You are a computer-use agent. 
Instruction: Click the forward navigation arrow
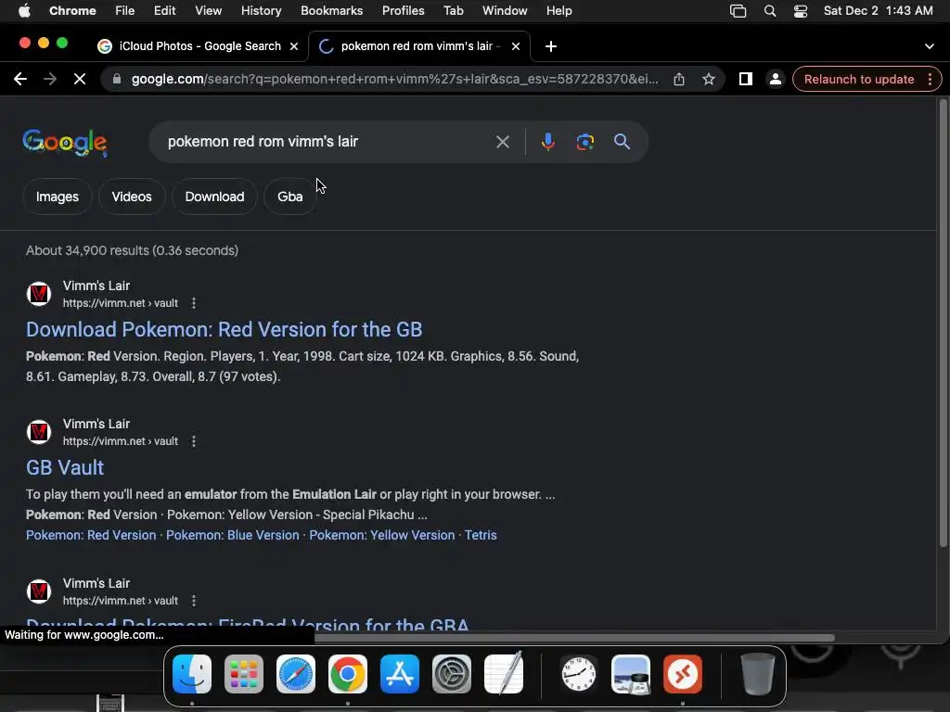pyautogui.click(x=50, y=80)
